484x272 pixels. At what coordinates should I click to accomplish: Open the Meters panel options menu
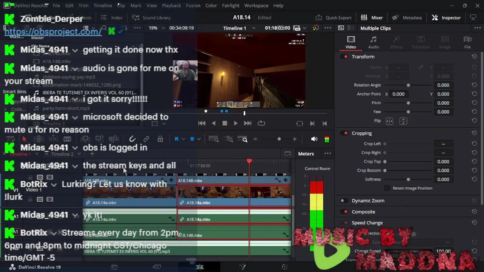coord(328,154)
